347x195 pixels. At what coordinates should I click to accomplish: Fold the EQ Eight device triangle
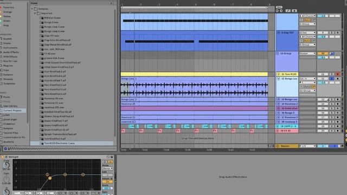(x=6, y=157)
